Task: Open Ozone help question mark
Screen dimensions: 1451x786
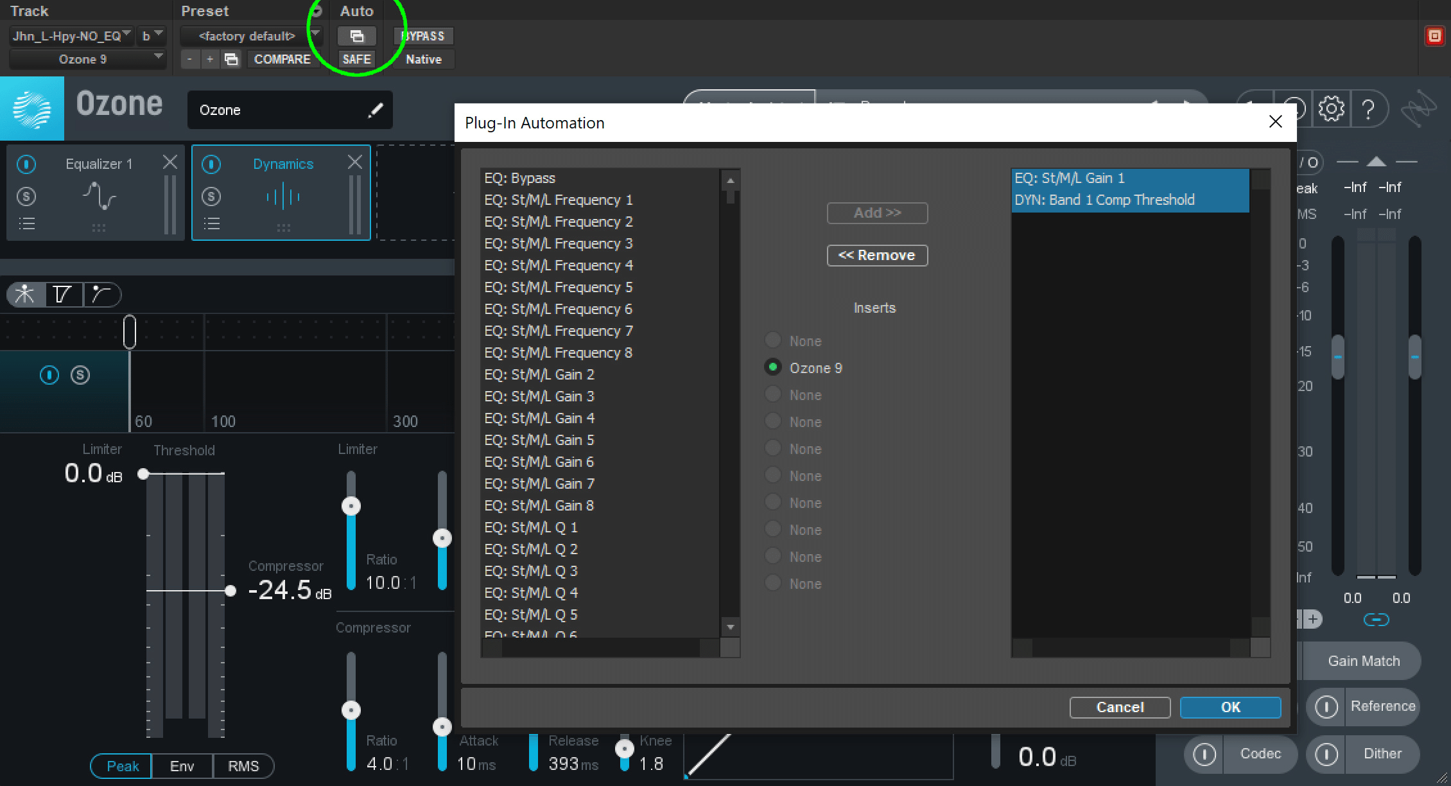Action: pos(1368,110)
